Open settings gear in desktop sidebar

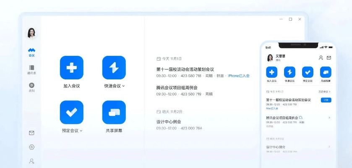[31, 147]
